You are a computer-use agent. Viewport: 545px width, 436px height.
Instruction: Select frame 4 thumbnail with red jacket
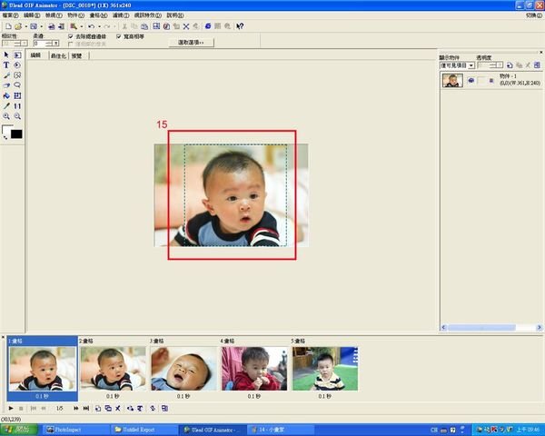tap(254, 369)
